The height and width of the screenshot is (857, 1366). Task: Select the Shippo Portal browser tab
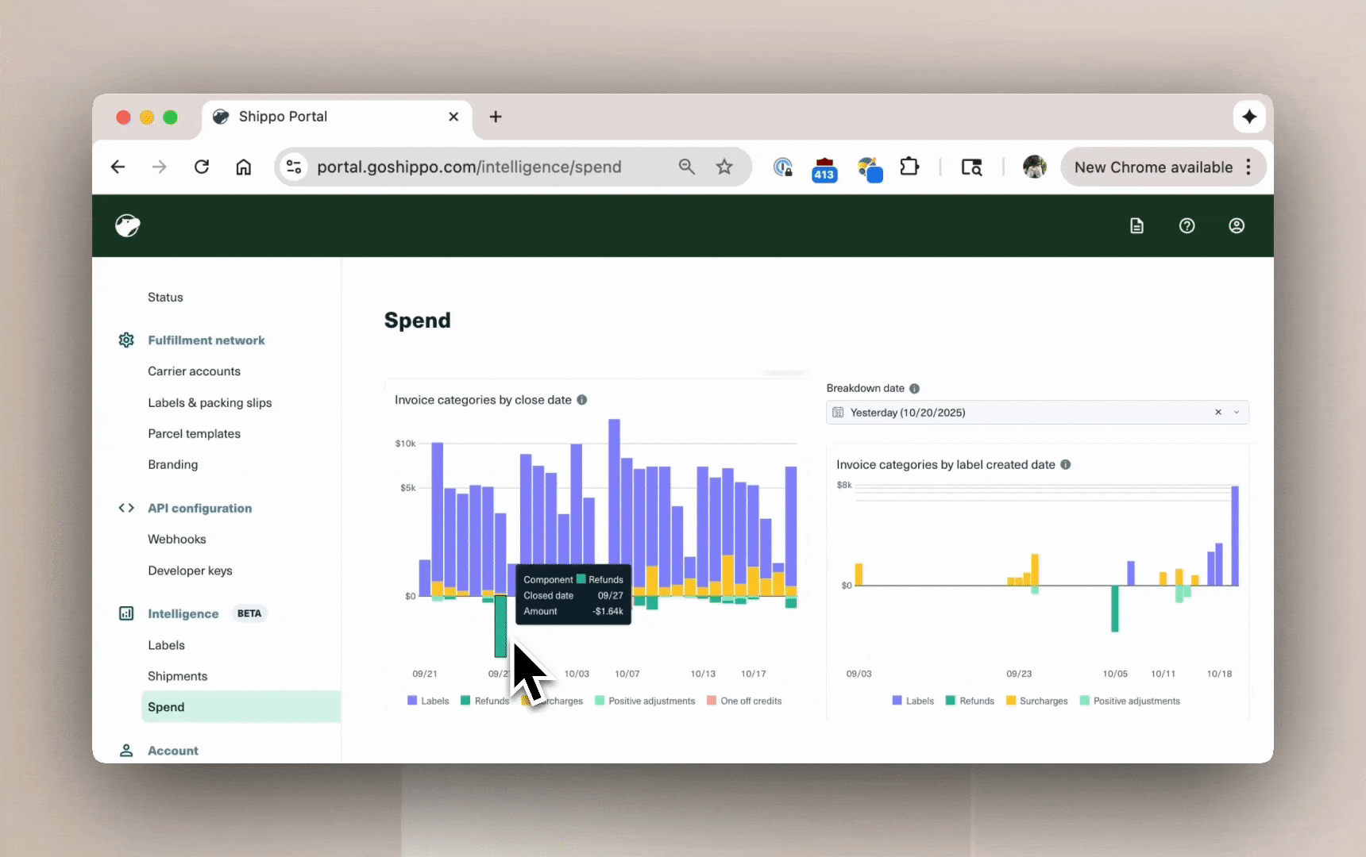pyautogui.click(x=337, y=117)
